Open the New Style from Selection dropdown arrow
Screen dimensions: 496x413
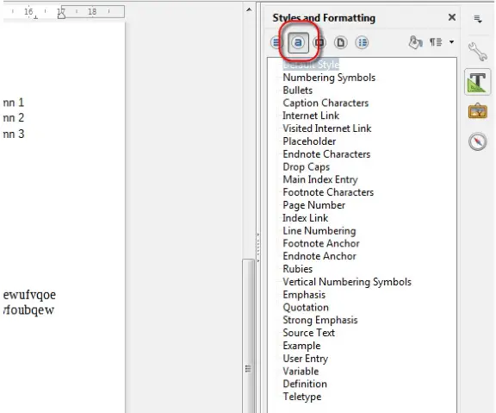click(x=452, y=41)
